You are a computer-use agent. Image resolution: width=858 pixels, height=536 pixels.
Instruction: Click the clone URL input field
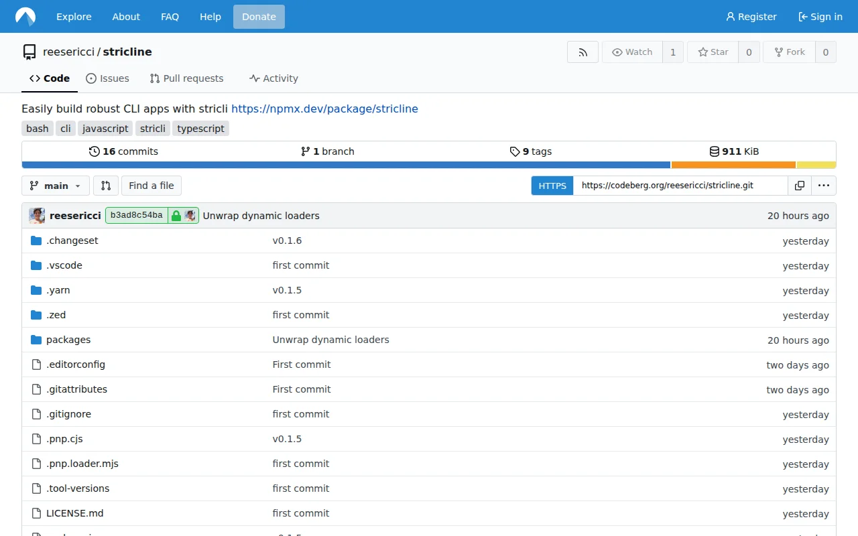[680, 186]
